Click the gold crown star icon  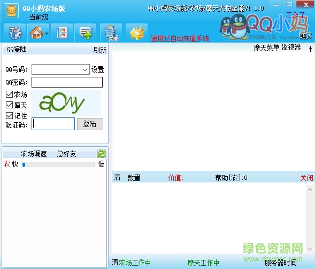coord(137,33)
